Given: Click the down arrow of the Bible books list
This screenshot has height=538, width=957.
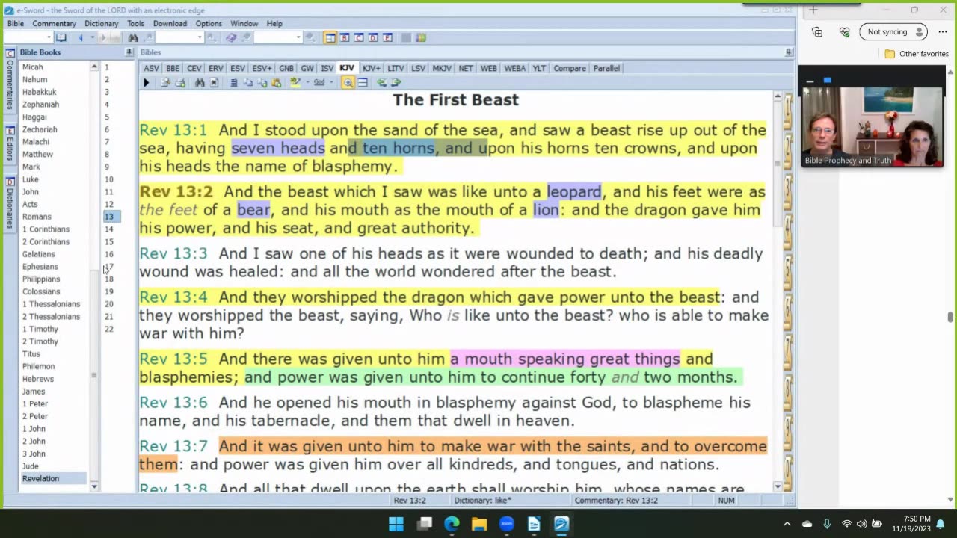Looking at the screenshot, I should [94, 486].
